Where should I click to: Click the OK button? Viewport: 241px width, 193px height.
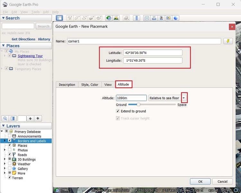[200, 181]
